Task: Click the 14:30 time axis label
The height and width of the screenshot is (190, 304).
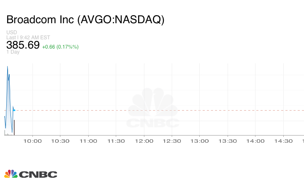Action: coord(283,141)
